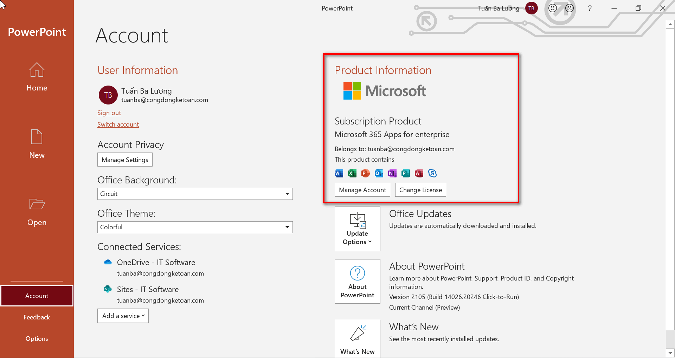The height and width of the screenshot is (358, 675).
Task: Click the Outlook app icon
Action: (x=379, y=173)
